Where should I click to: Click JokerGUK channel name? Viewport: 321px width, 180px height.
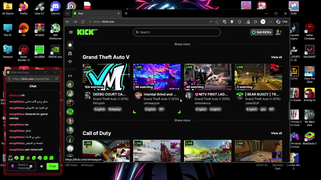(252, 103)
